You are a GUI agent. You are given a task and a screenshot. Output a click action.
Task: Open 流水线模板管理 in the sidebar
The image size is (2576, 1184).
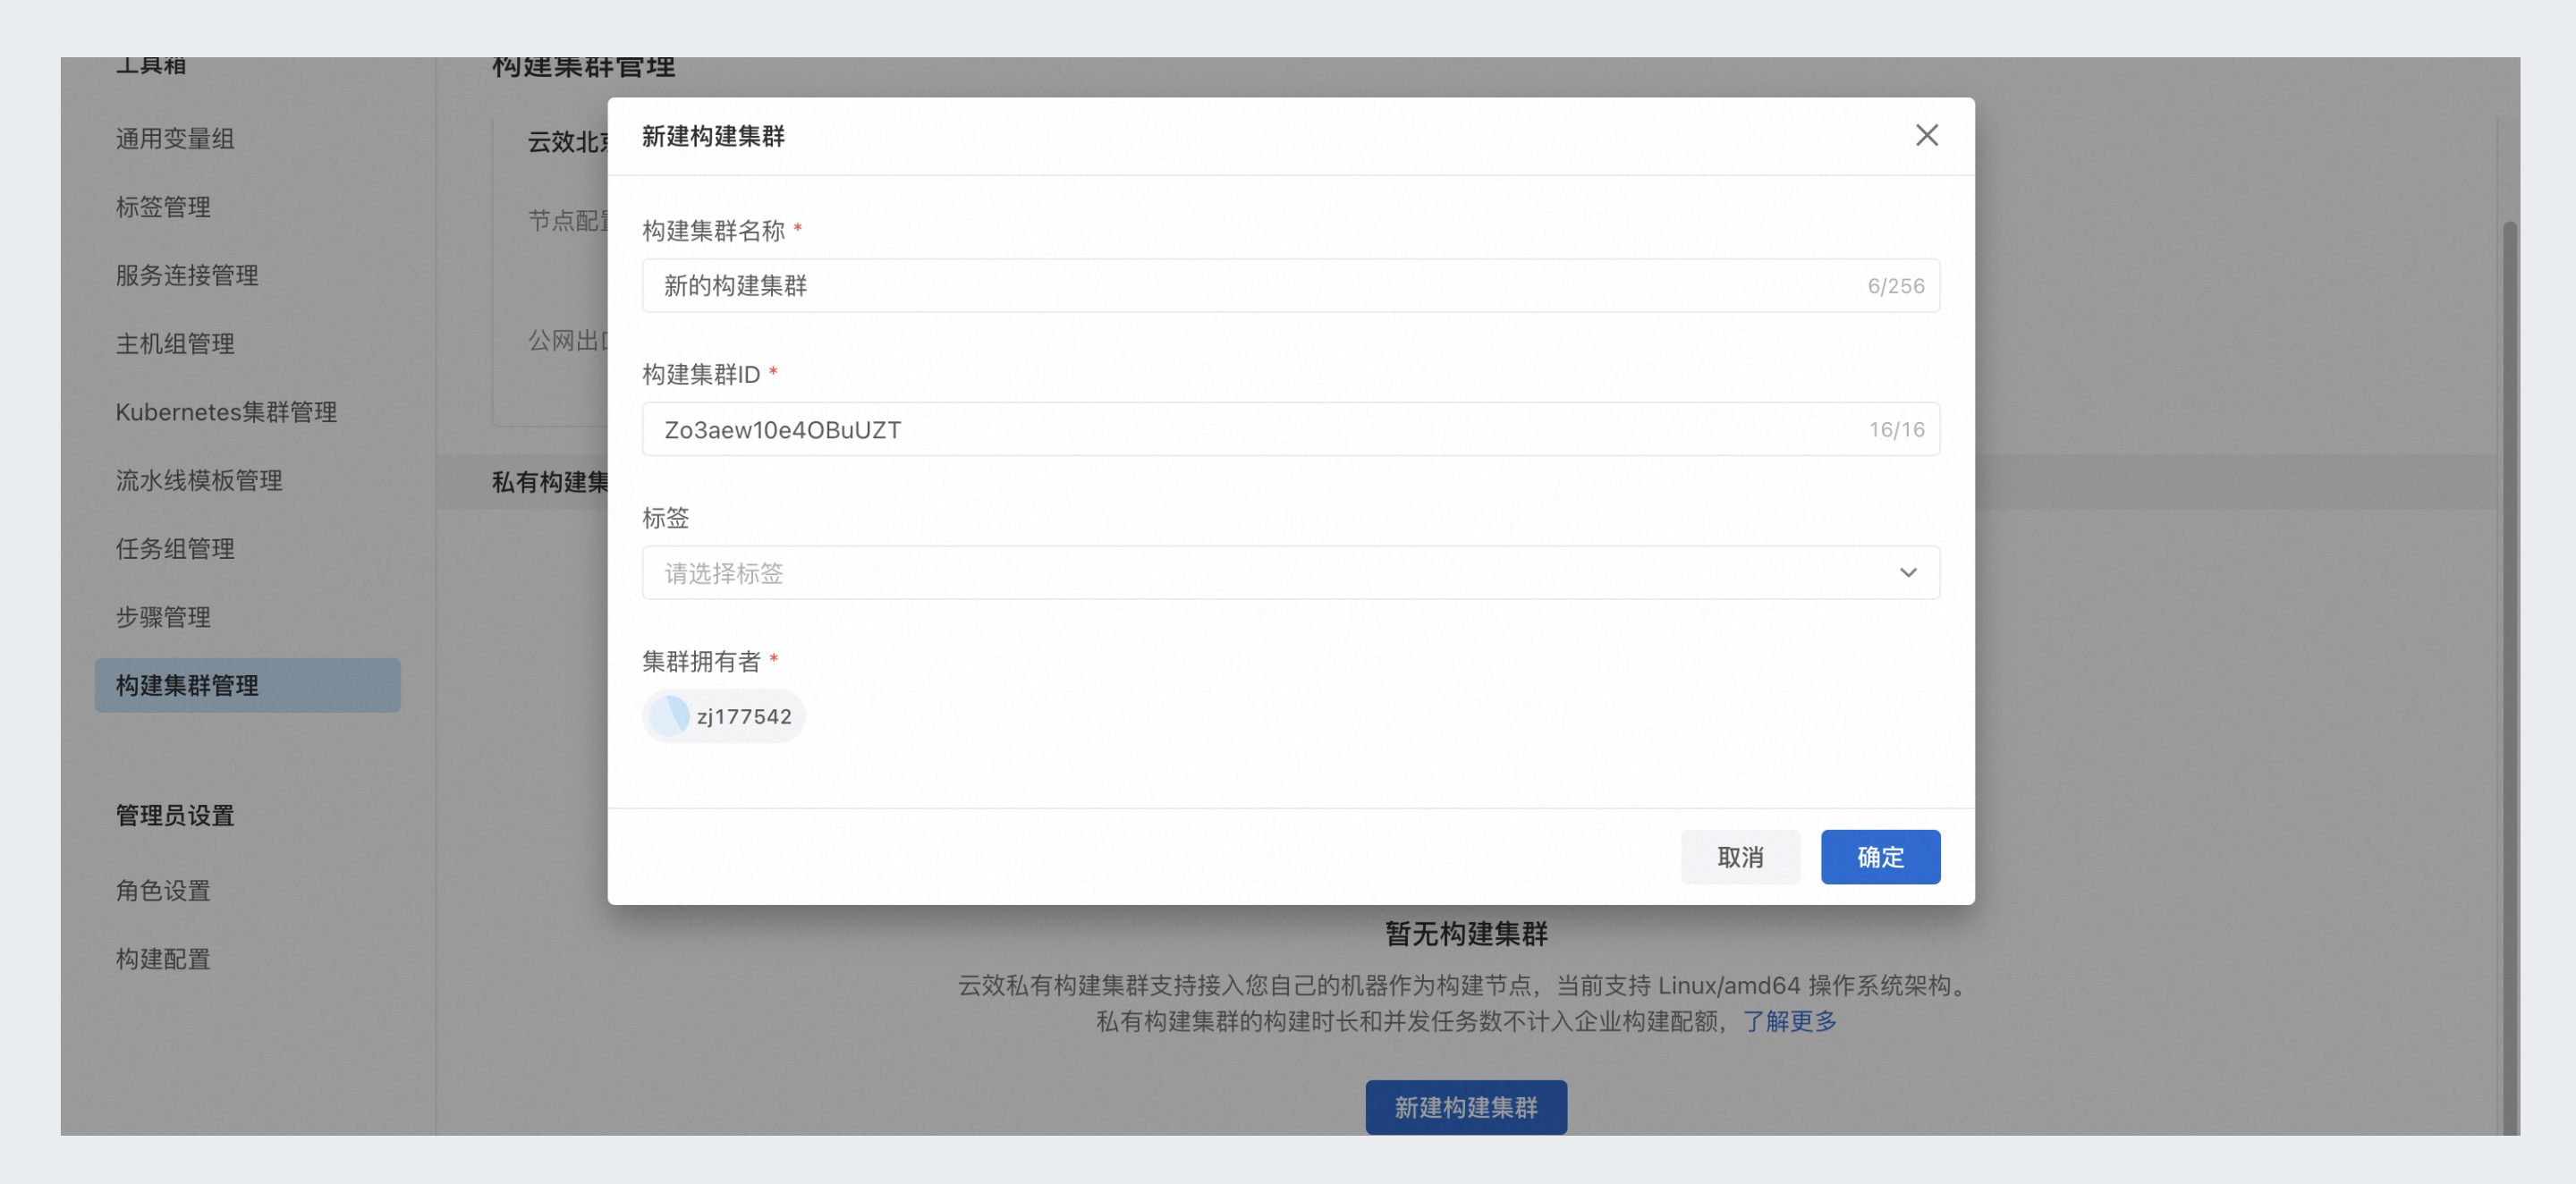click(199, 480)
